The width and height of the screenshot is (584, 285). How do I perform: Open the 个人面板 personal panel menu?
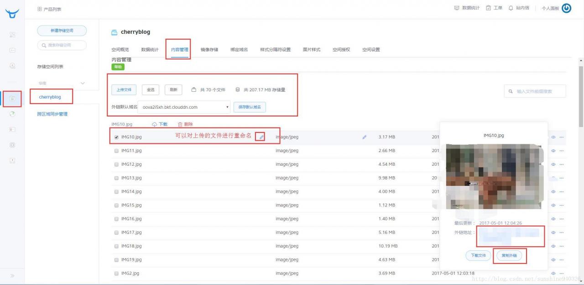tap(550, 8)
